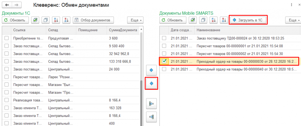
Task: Click the left arrow transfer button
Action: click(151, 84)
